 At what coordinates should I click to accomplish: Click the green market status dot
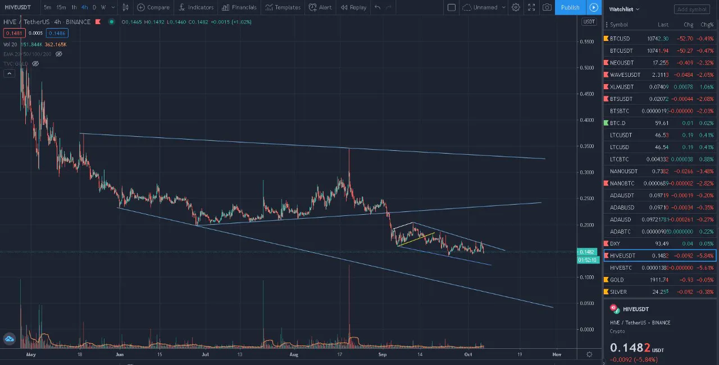(x=111, y=22)
